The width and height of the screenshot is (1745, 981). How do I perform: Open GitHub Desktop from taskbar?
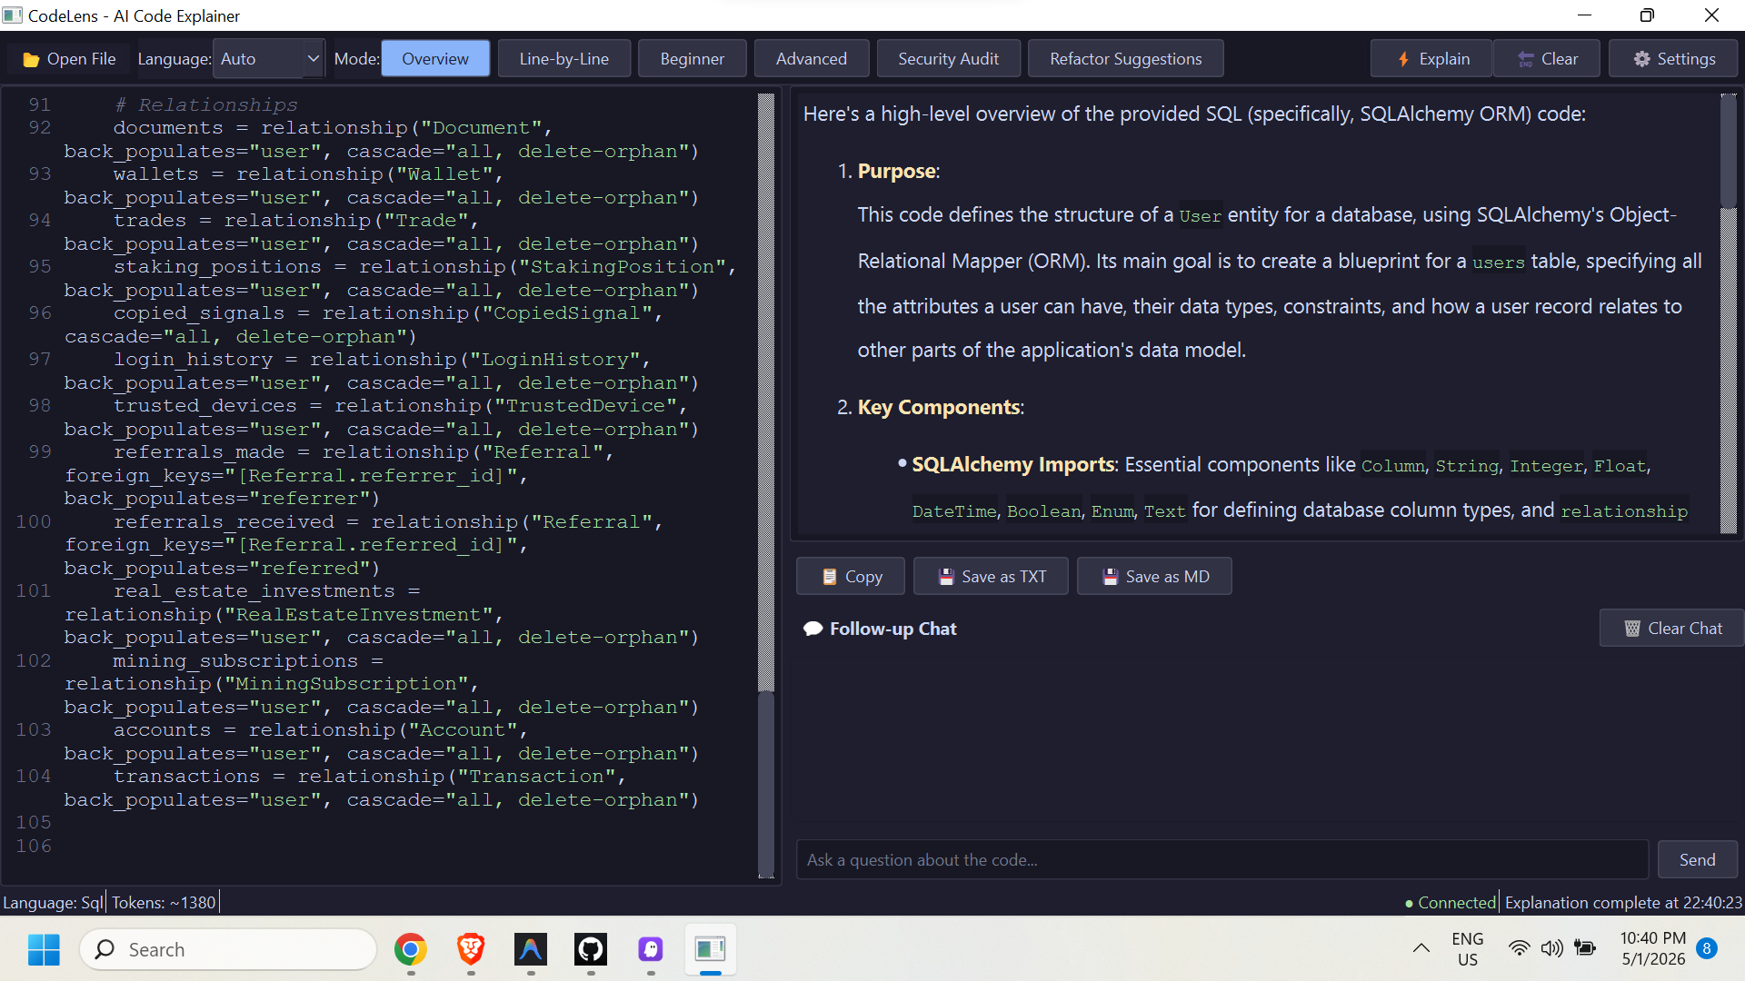[591, 949]
